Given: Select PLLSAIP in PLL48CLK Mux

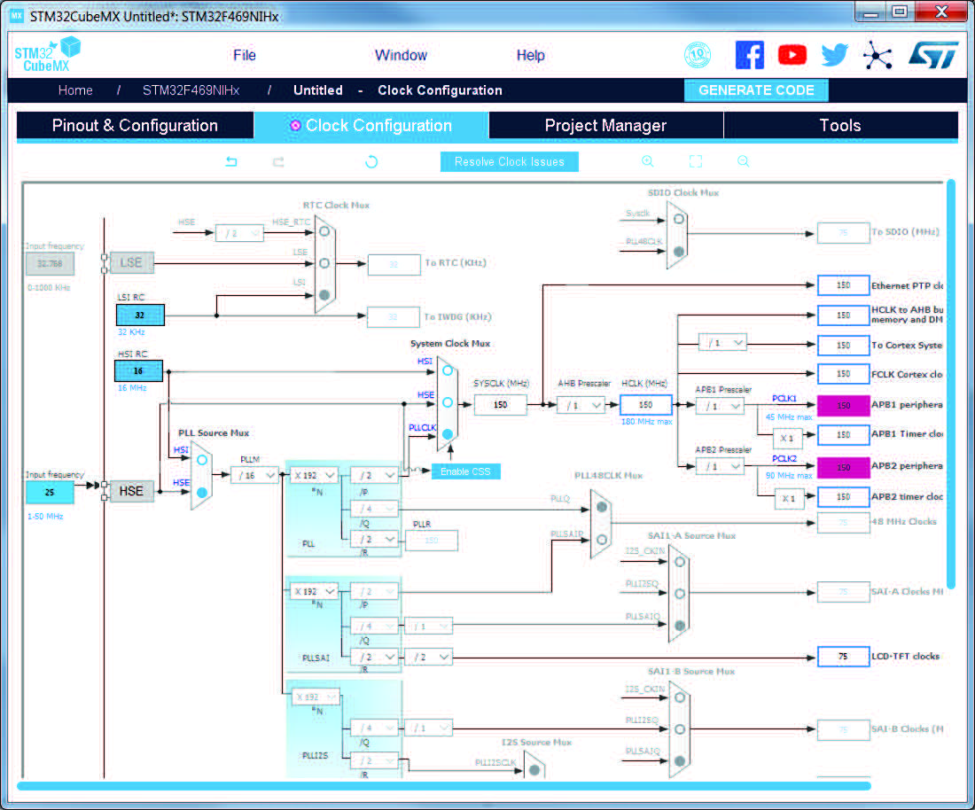Looking at the screenshot, I should (x=602, y=540).
